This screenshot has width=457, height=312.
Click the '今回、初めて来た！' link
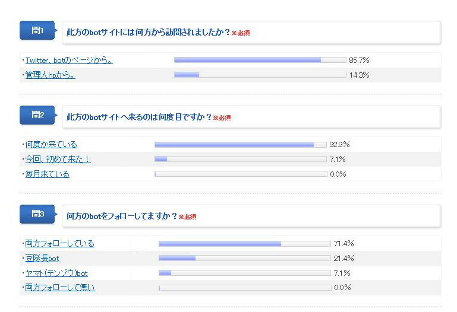[58, 159]
